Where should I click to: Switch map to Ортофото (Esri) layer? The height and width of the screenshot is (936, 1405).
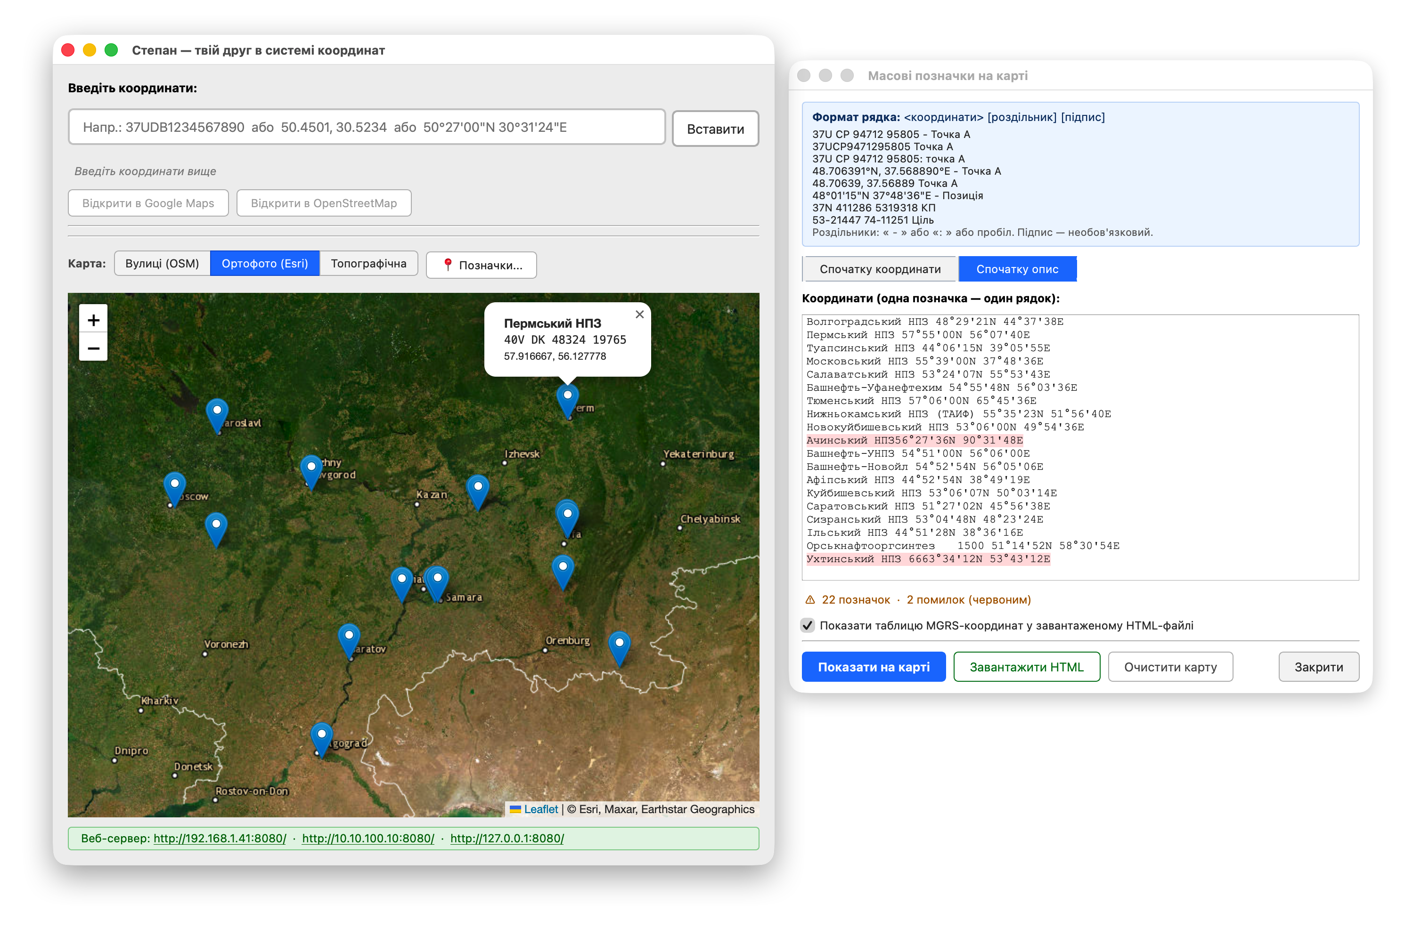(265, 264)
